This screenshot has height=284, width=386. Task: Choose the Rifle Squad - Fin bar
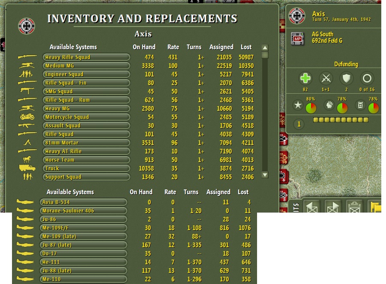coord(87,83)
